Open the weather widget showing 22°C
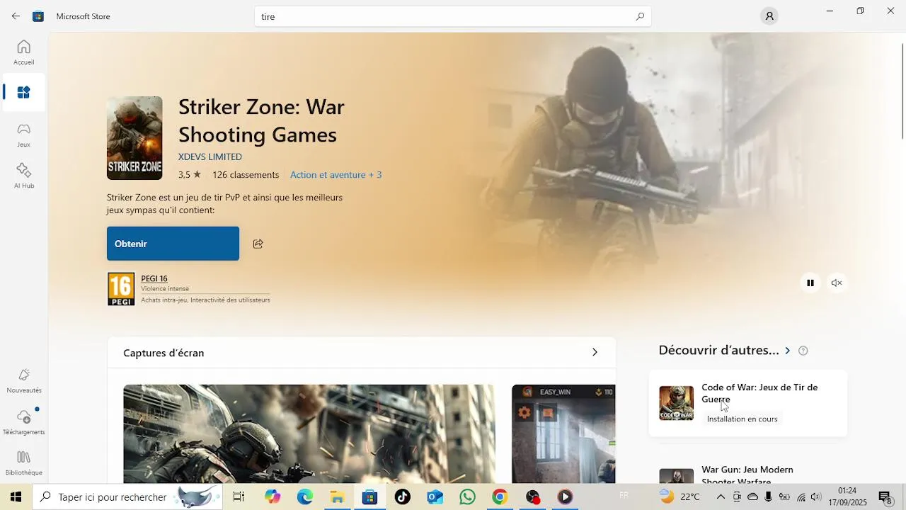The height and width of the screenshot is (510, 906). click(679, 497)
